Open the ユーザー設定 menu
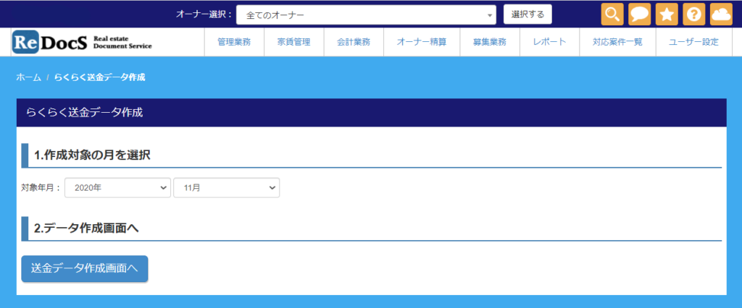 (x=693, y=42)
